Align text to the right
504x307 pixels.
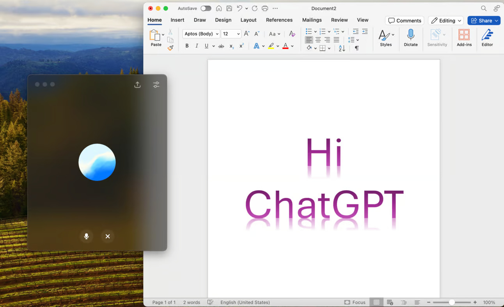tap(327, 40)
